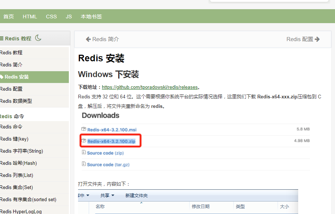Click left arrow icon beside Redis 简介
This screenshot has width=335, height=214.
[88, 39]
